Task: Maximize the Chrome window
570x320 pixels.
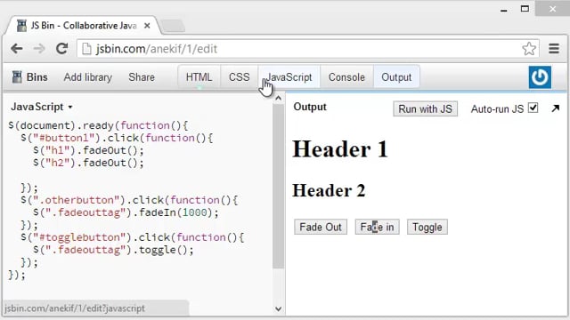Action: point(525,9)
